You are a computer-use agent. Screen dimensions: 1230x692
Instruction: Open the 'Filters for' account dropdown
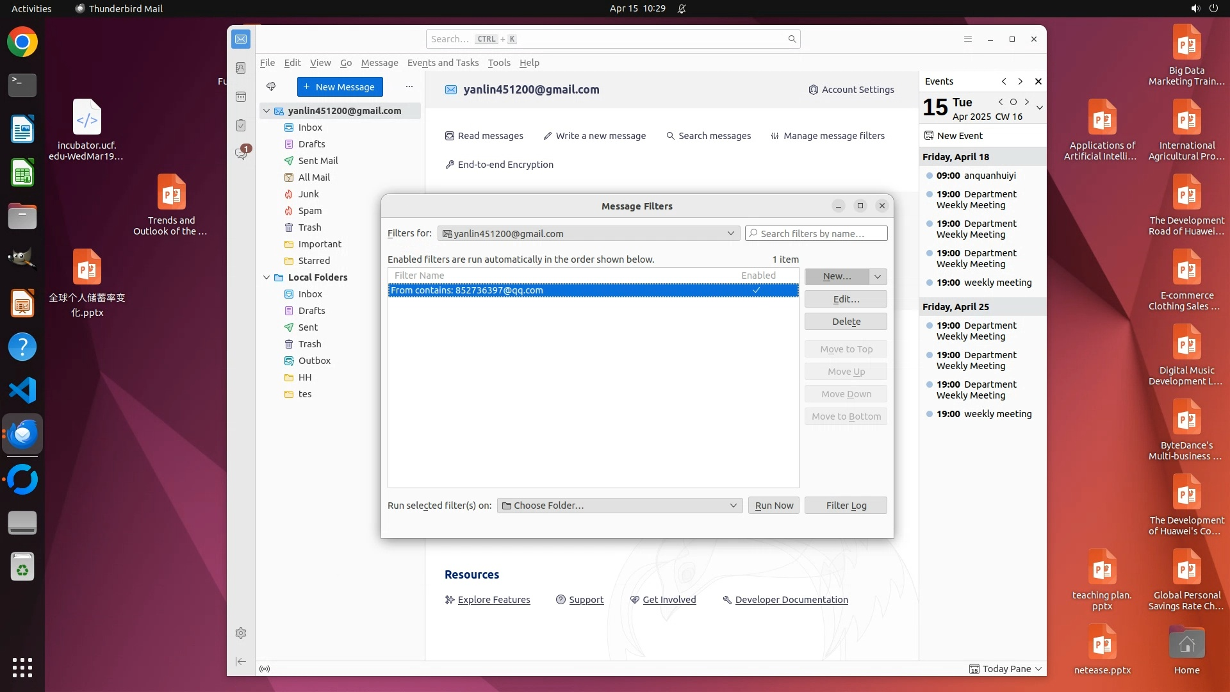(588, 234)
